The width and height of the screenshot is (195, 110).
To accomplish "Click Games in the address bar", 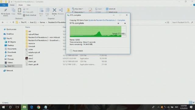I will 42,22.
